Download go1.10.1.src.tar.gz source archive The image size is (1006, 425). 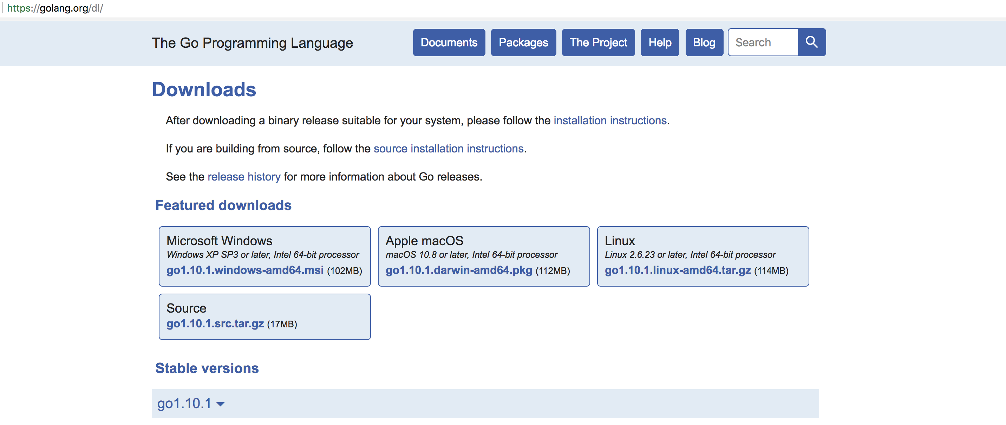point(215,323)
